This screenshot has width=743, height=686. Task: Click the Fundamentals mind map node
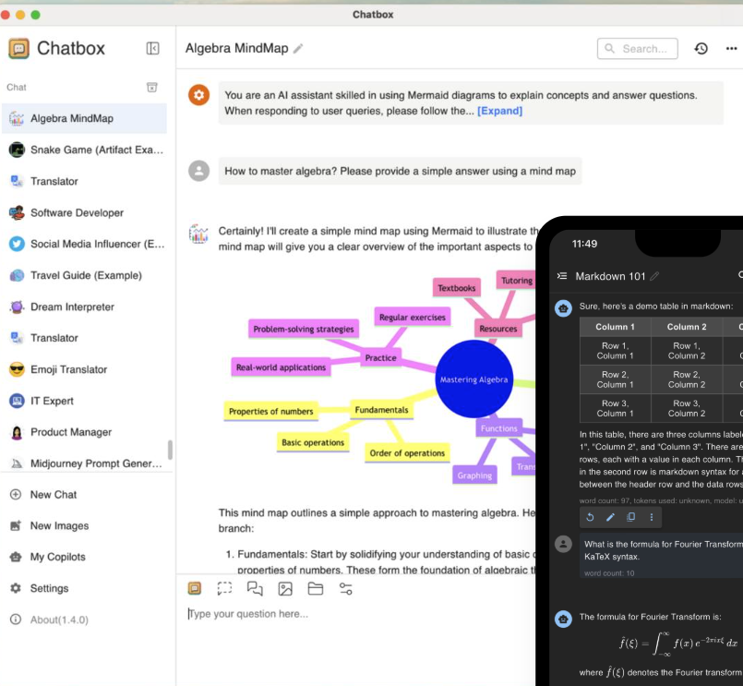tap(381, 410)
